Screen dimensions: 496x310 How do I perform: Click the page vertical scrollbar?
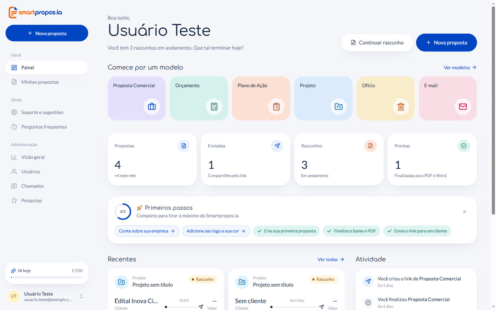point(493,110)
